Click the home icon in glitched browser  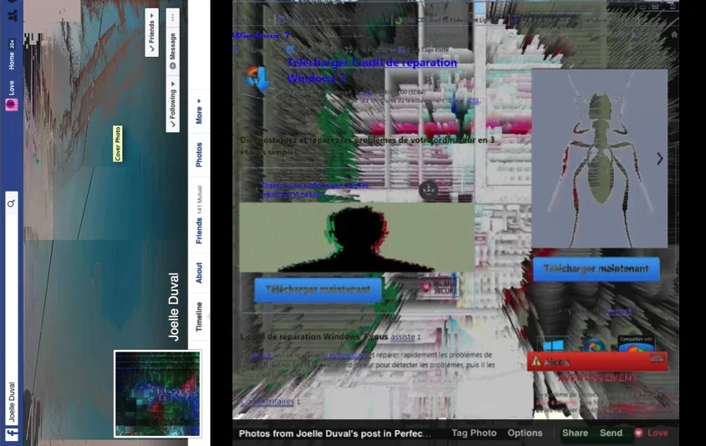pyautogui.click(x=673, y=34)
